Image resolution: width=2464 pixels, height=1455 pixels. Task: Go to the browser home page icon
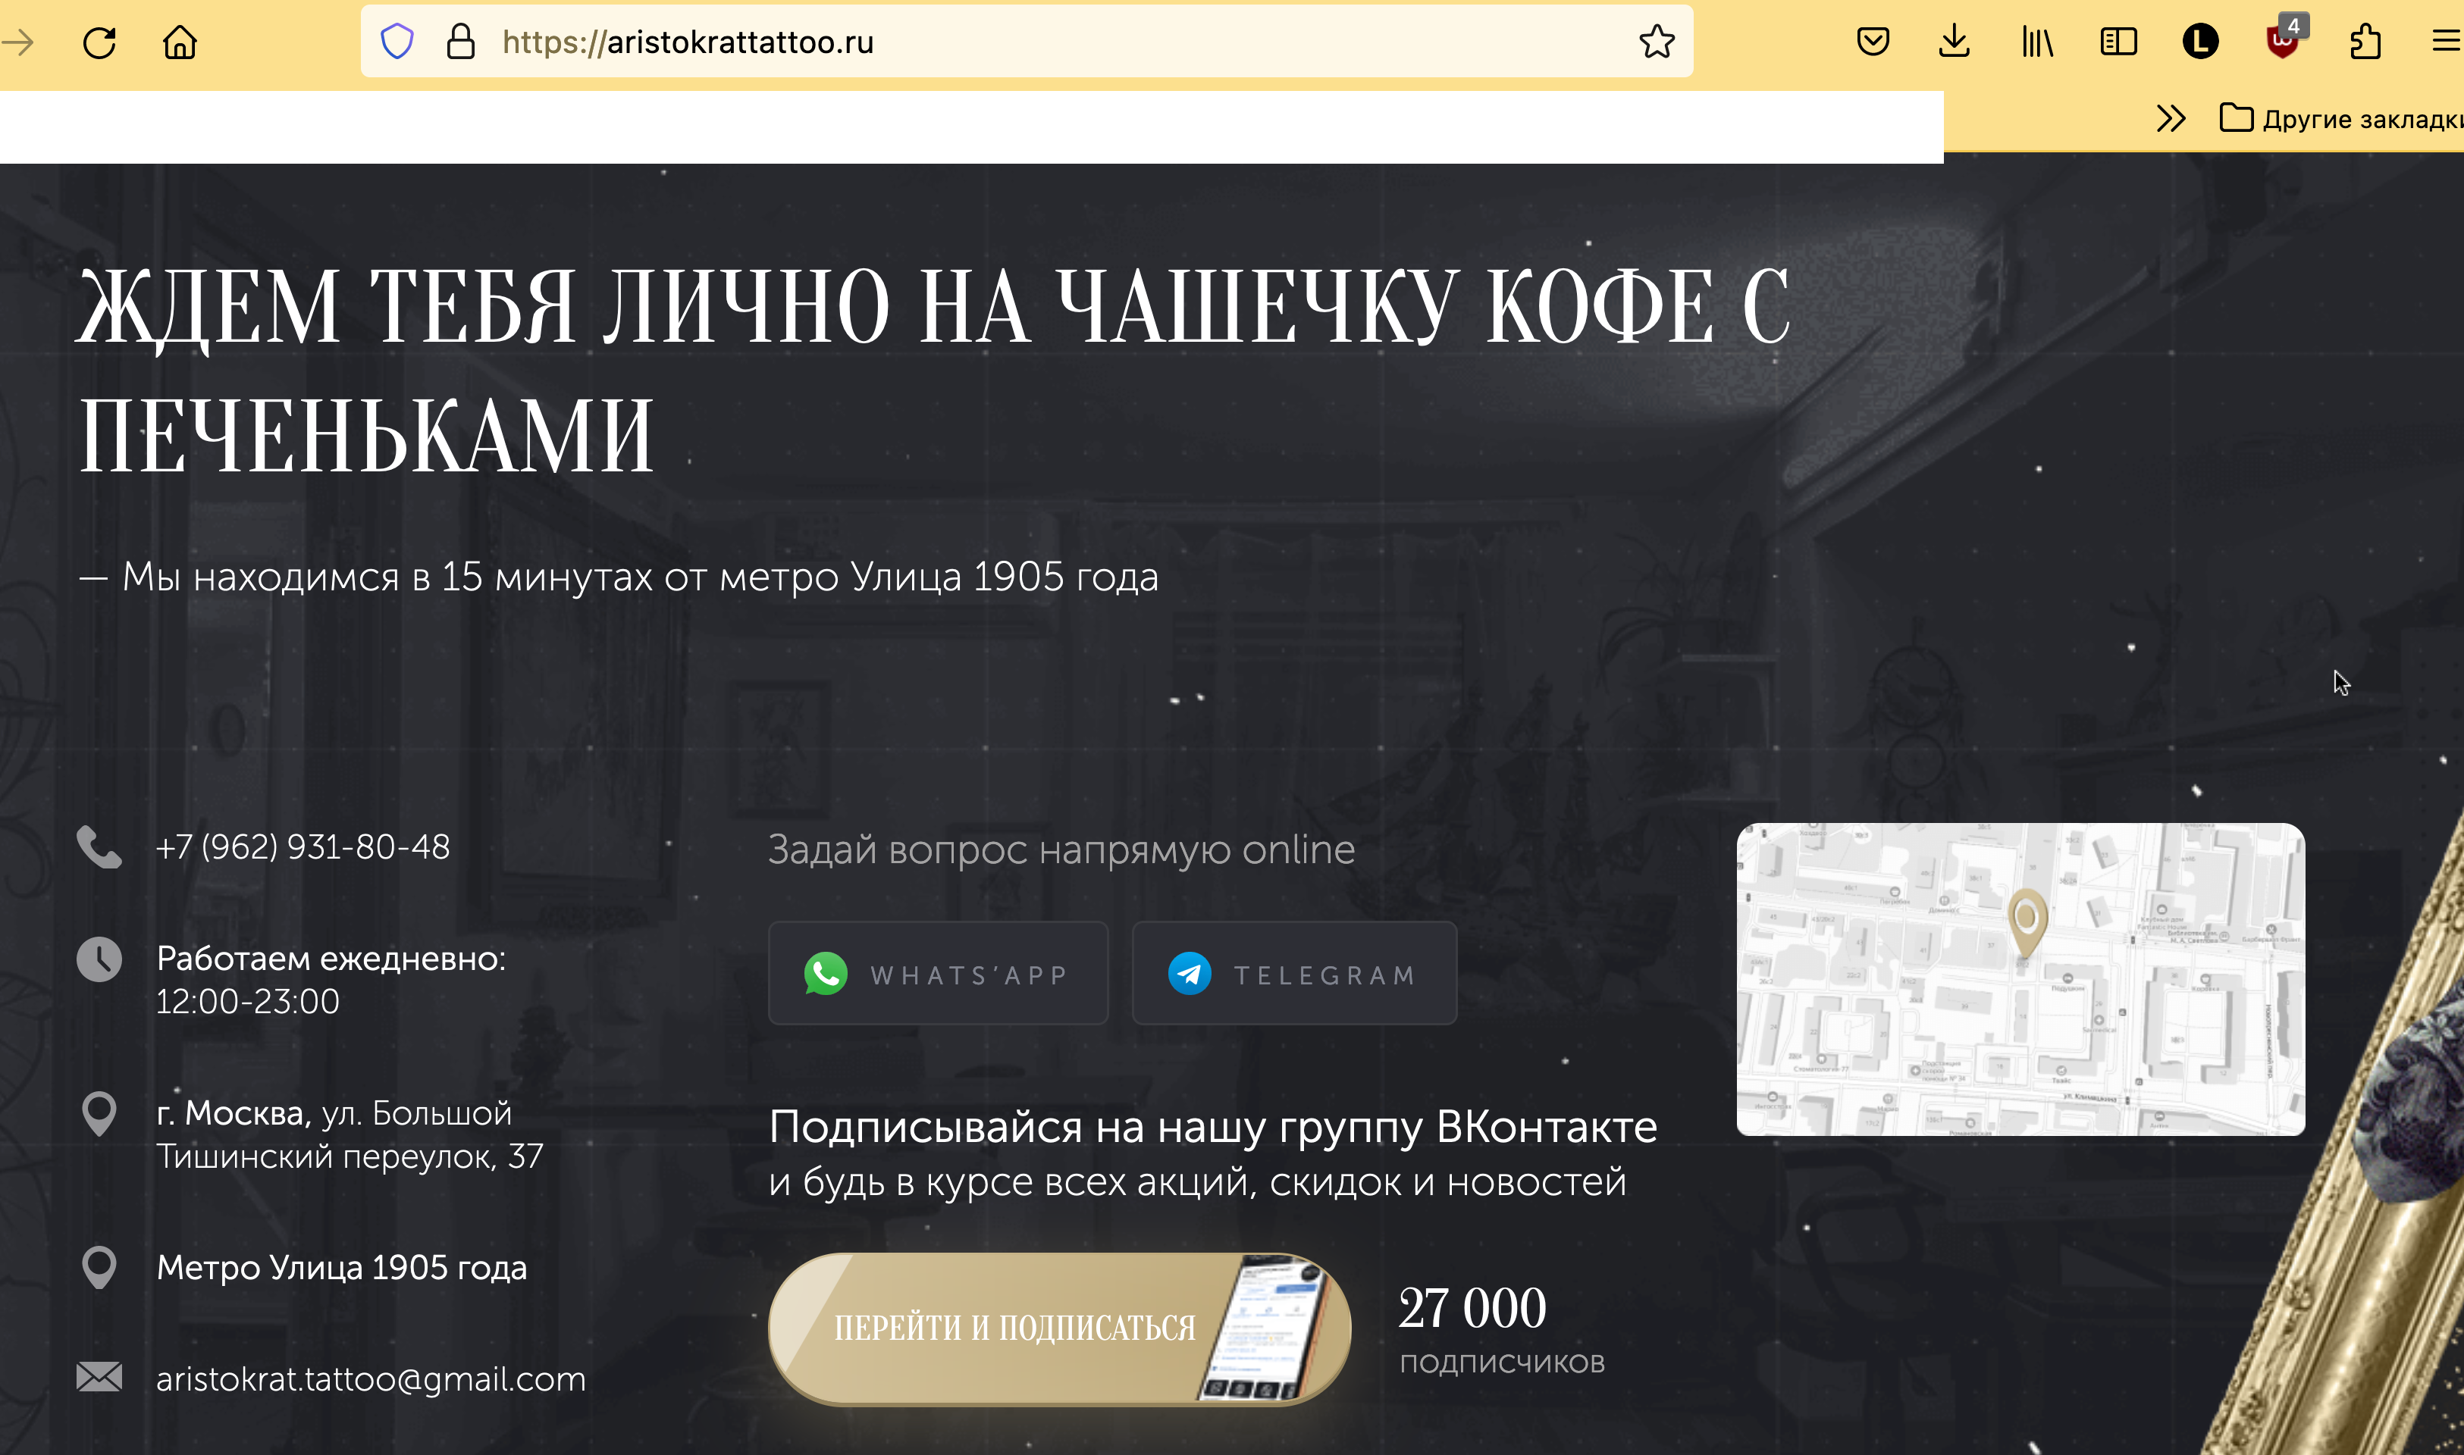pos(180,42)
